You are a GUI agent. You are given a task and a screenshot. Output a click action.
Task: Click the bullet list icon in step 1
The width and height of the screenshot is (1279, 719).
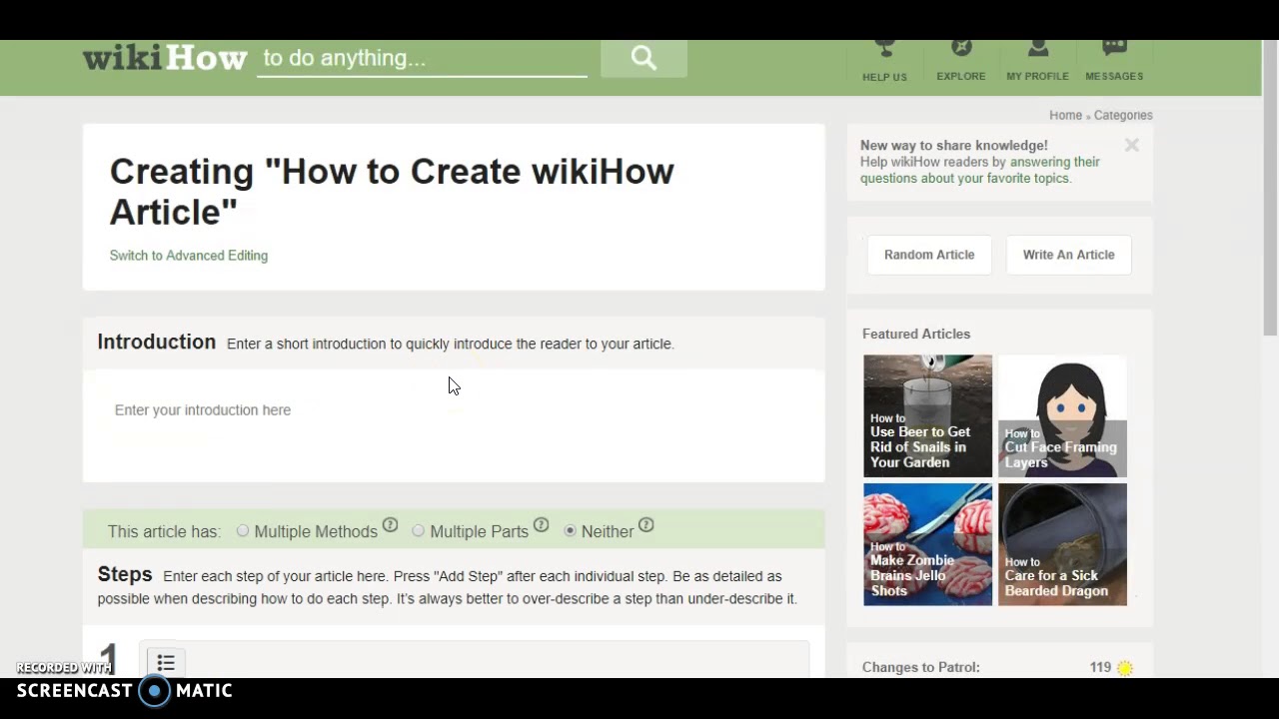pos(166,663)
